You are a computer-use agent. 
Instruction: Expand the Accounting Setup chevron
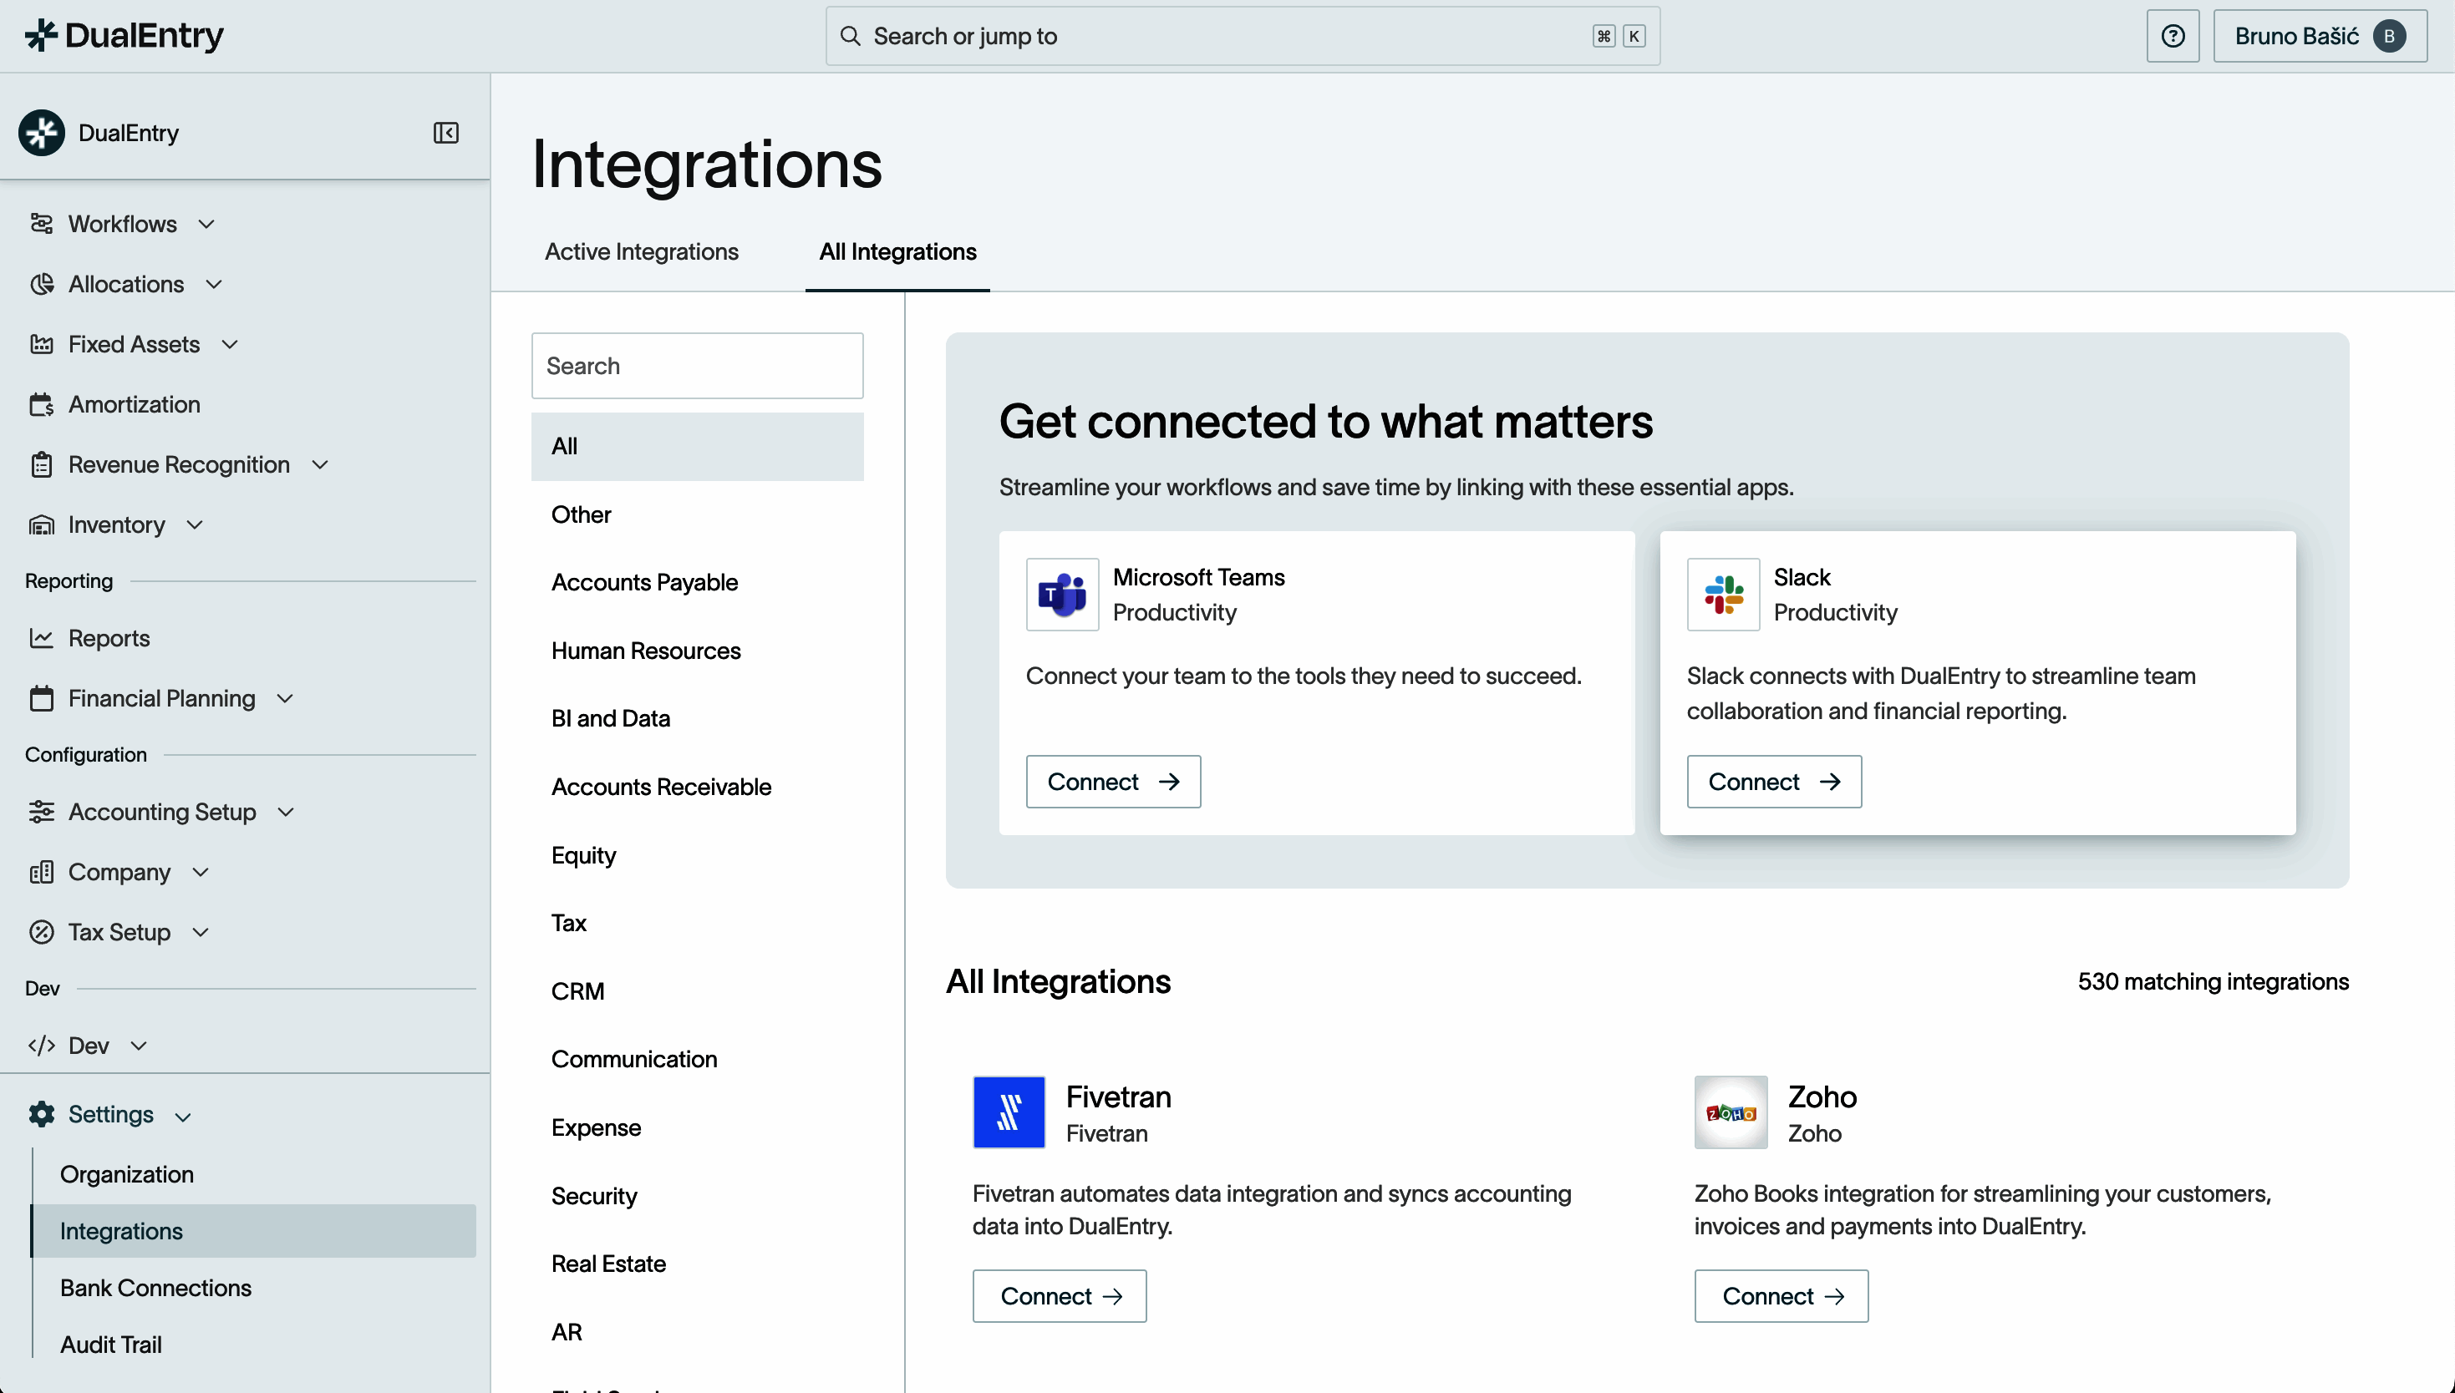point(285,813)
